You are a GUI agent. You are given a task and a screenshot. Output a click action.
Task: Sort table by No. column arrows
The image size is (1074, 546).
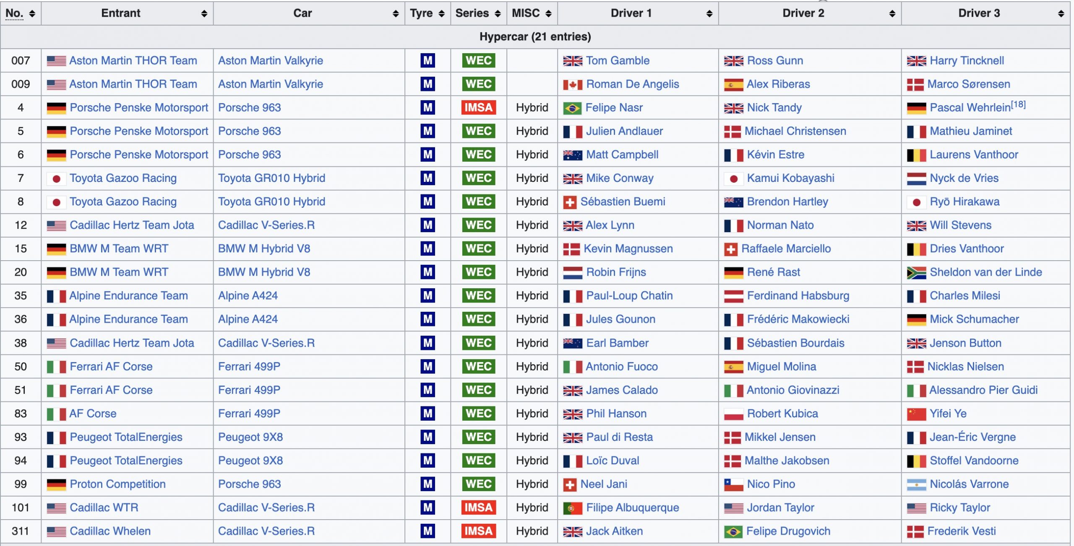[x=32, y=14]
